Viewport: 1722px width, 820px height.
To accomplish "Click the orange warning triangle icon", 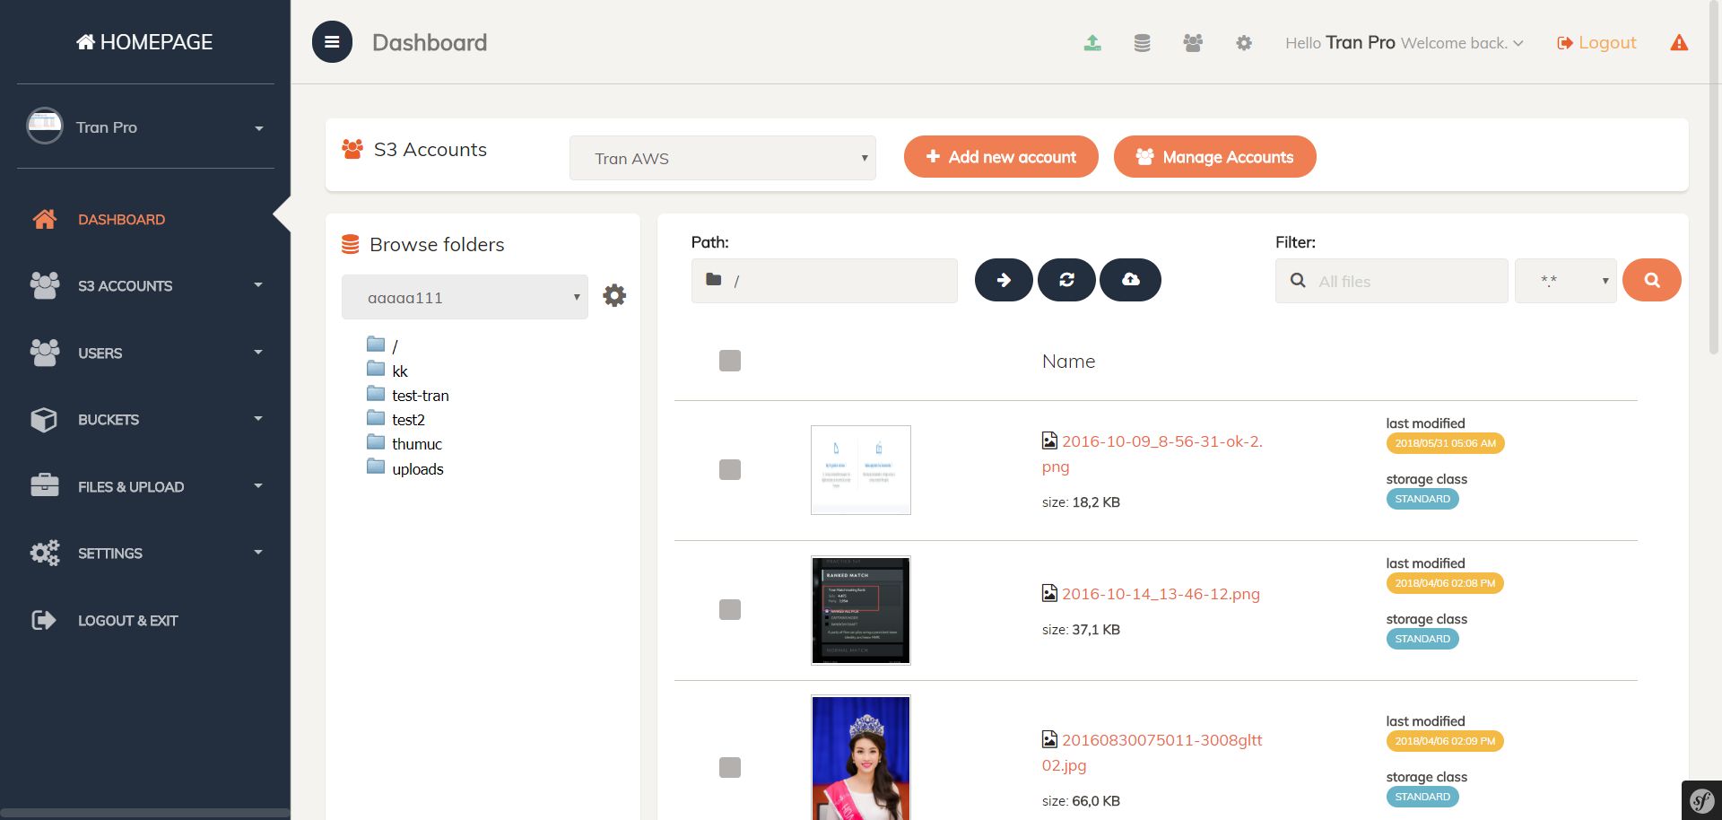I will [x=1679, y=43].
